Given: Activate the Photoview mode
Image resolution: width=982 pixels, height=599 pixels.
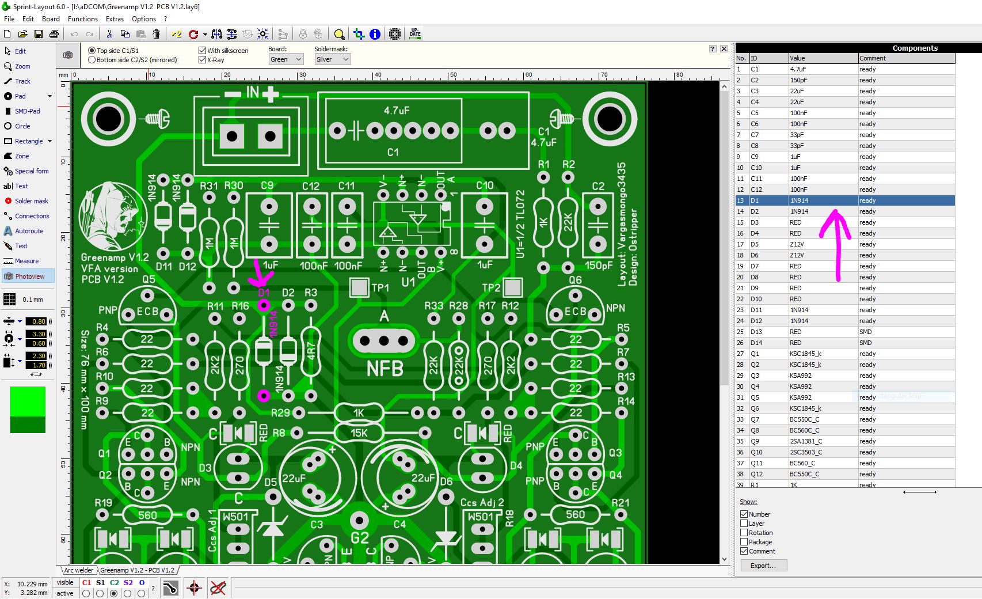Looking at the screenshot, I should pyautogui.click(x=28, y=276).
